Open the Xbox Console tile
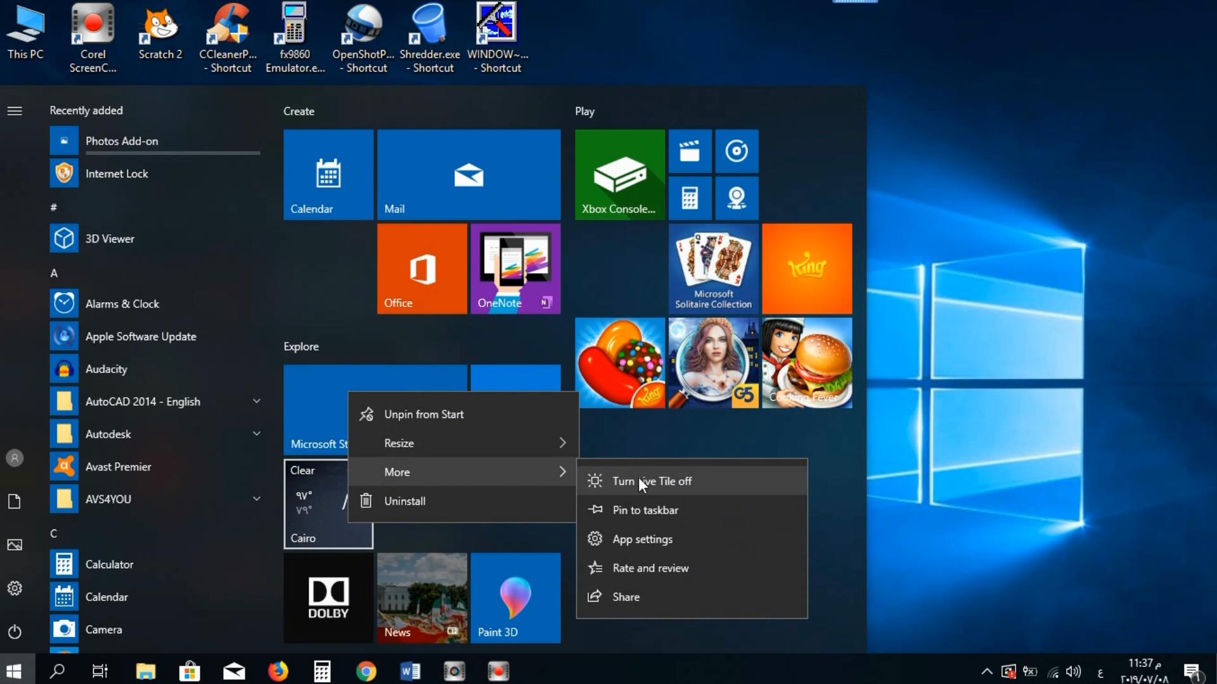Viewport: 1217px width, 684px height. click(620, 175)
